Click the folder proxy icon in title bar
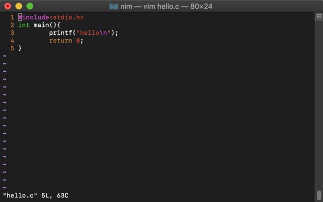Image resolution: width=323 pixels, height=202 pixels. point(113,6)
